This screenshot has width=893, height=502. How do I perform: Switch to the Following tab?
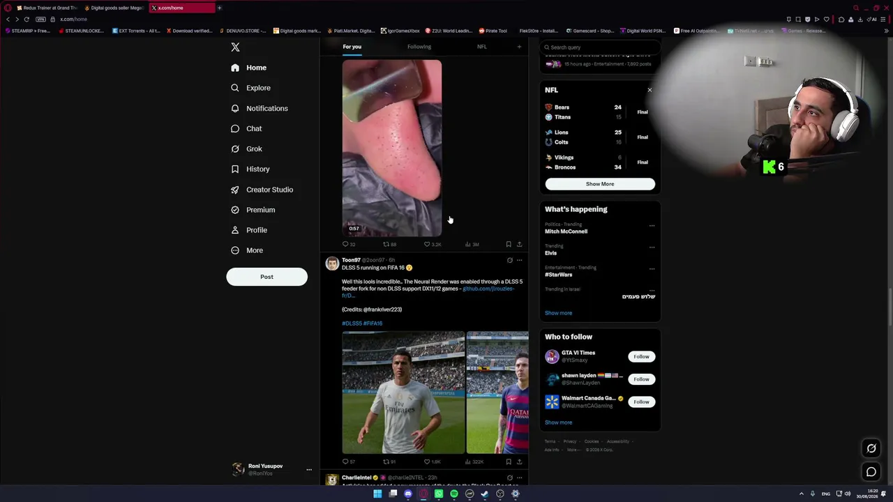419,47
